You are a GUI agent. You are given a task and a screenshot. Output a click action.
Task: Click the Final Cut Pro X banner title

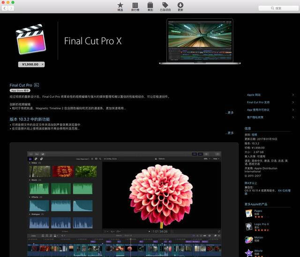click(x=93, y=41)
